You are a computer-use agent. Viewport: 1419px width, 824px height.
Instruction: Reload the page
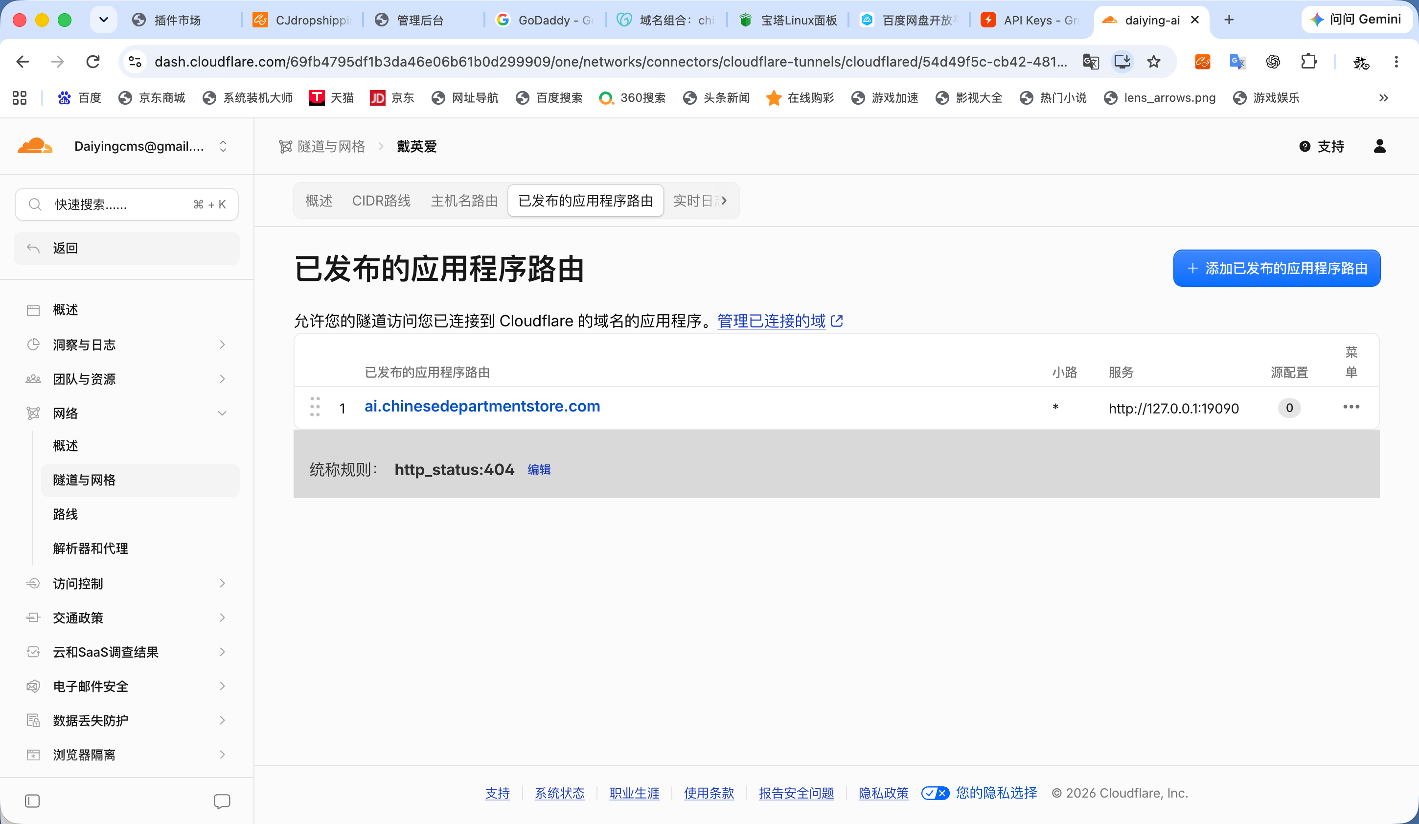(x=92, y=61)
